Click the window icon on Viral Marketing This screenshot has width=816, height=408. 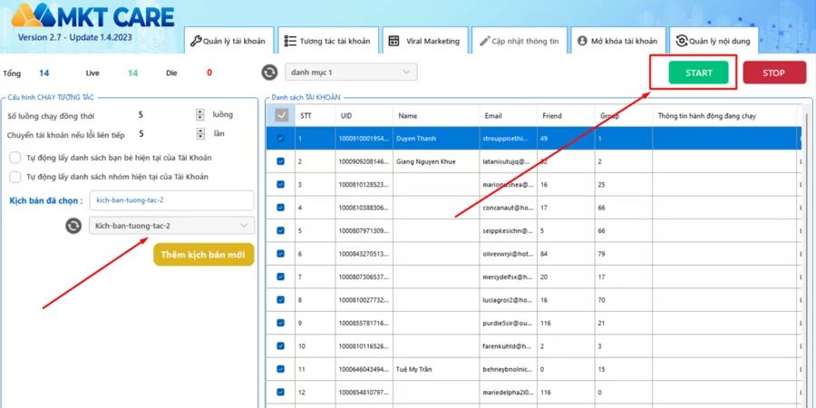click(394, 41)
